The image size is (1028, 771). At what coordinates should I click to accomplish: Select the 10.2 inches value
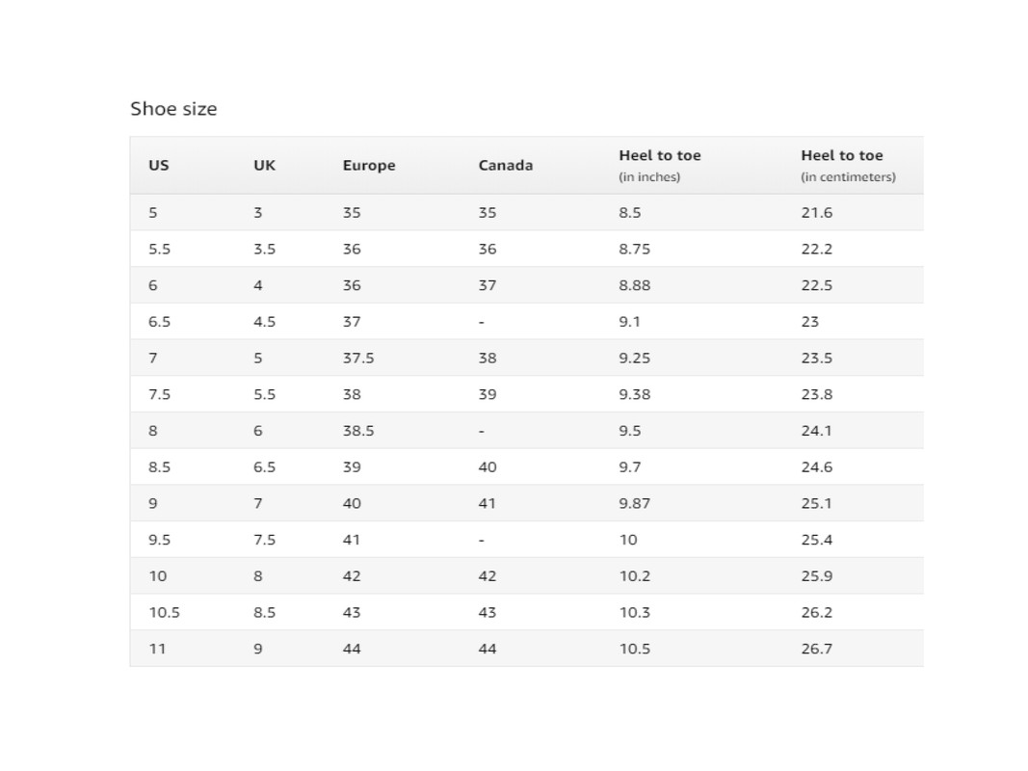[635, 576]
